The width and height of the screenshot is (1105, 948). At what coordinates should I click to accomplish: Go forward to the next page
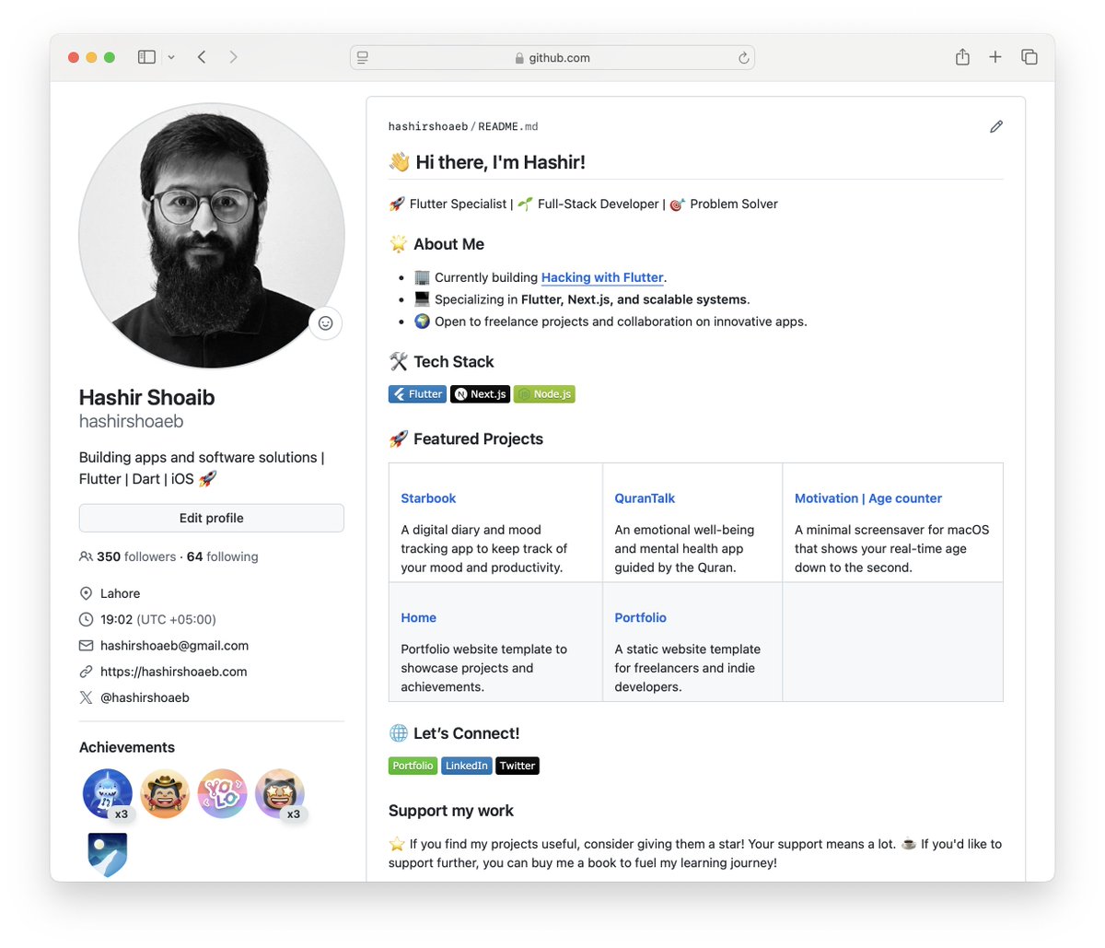pyautogui.click(x=233, y=57)
